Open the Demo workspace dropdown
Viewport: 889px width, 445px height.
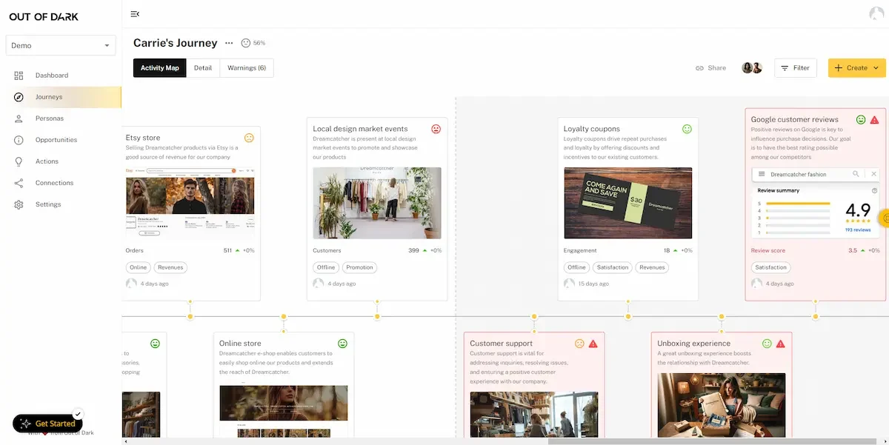61,46
